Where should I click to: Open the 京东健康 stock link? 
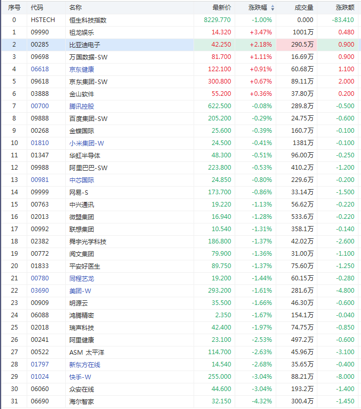click(82, 69)
